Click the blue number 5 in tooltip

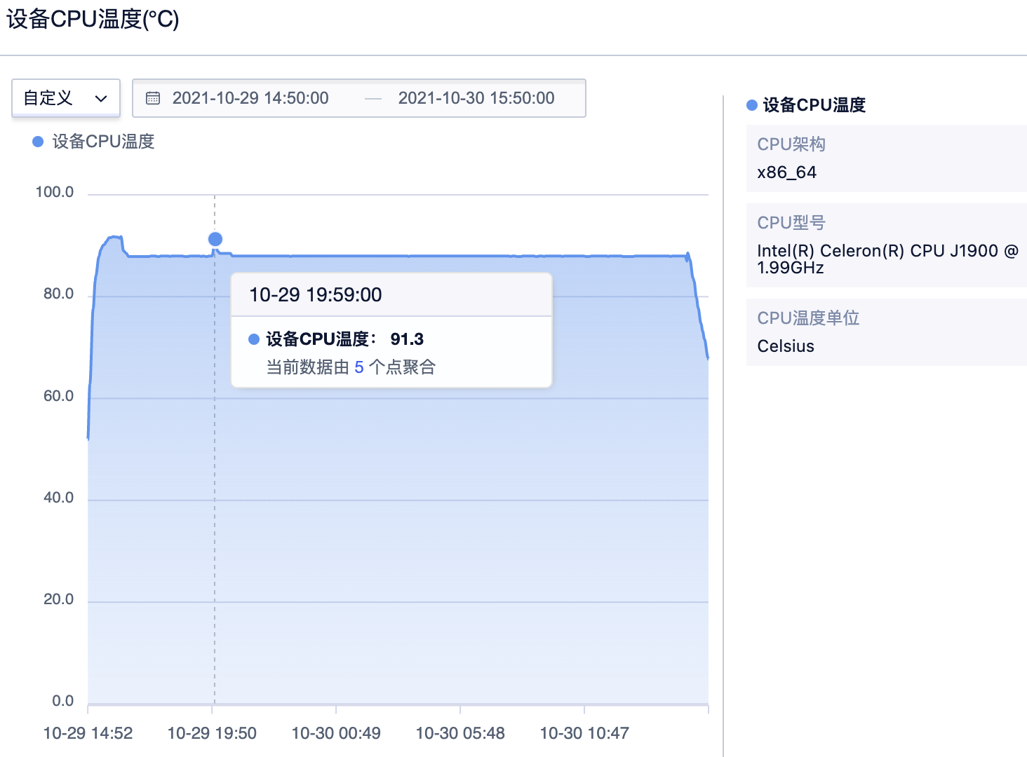[x=359, y=367]
